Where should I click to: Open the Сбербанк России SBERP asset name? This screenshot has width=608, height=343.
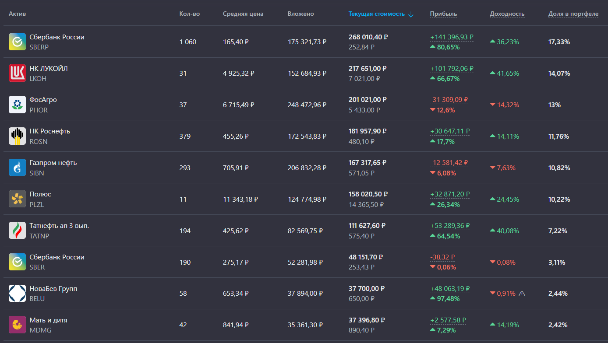[x=57, y=37]
